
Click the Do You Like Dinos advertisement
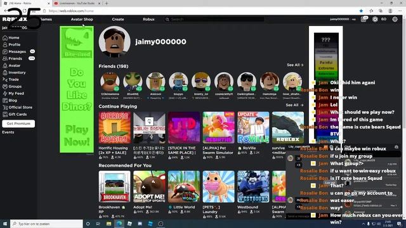point(77,89)
